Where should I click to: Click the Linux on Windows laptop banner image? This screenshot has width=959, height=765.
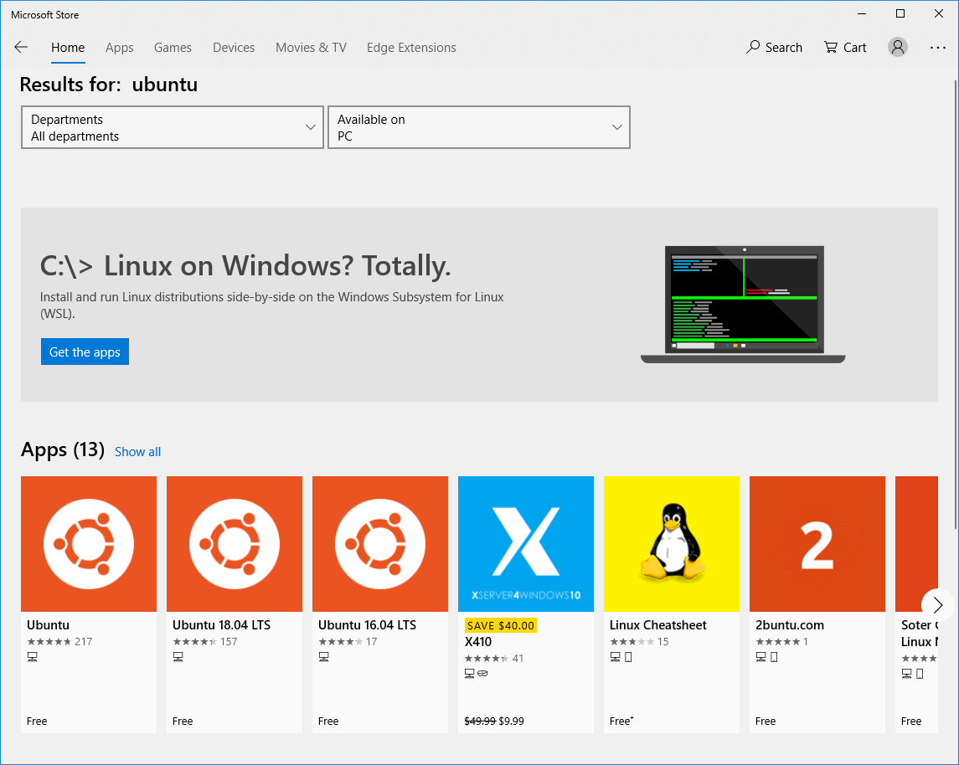coord(743,304)
